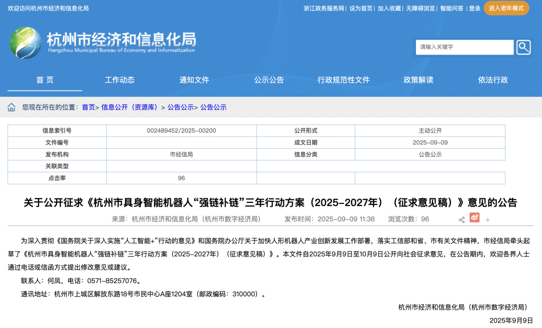Click 主动公开 table cell
Image resolution: width=542 pixels, height=328 pixels.
(430, 131)
